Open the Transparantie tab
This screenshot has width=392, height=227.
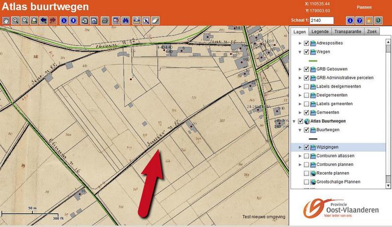pyautogui.click(x=347, y=31)
